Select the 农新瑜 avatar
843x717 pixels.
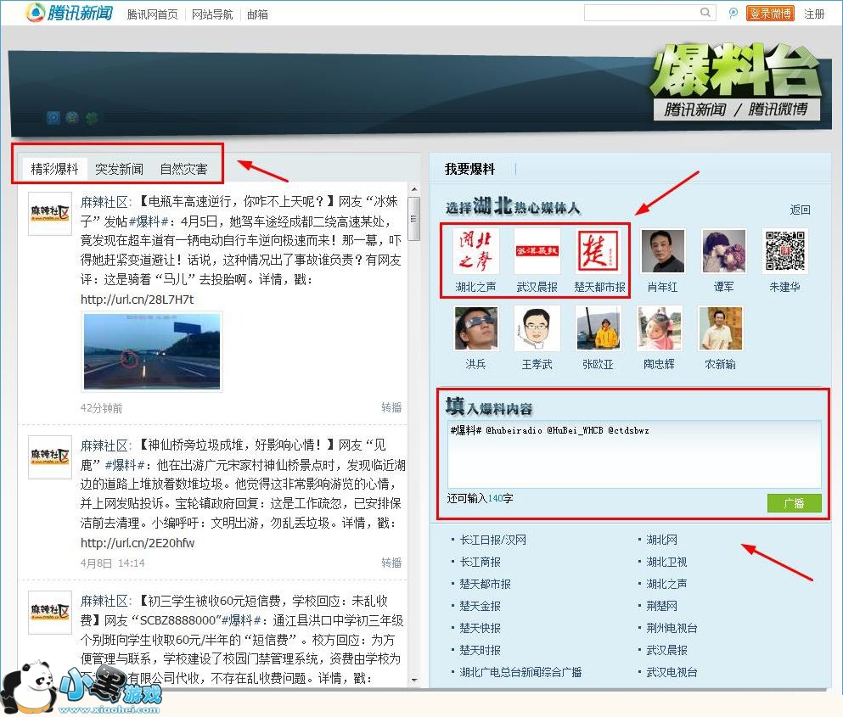(721, 328)
